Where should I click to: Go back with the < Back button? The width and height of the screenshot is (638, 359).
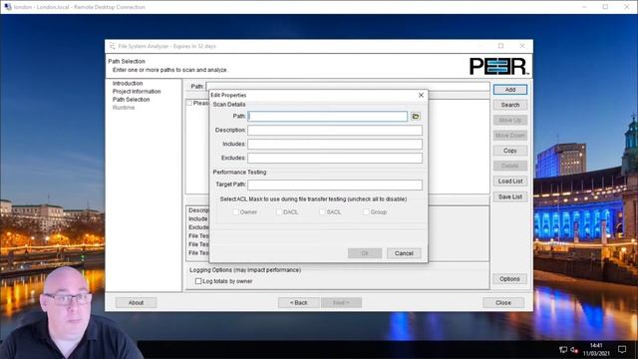coord(299,303)
